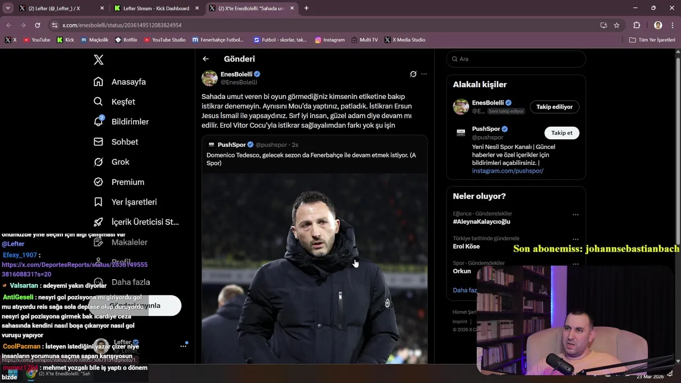The image size is (681, 383).
Task: Open Maçkolik bookmark
Action: [95, 40]
